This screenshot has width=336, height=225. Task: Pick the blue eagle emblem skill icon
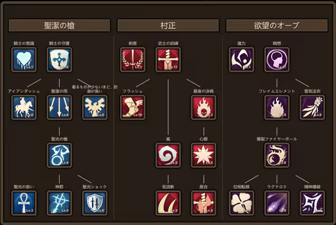point(95,107)
